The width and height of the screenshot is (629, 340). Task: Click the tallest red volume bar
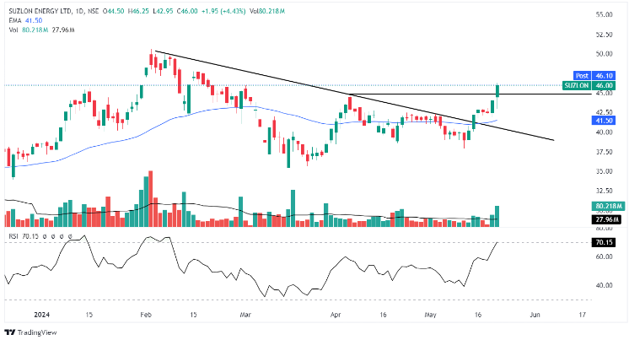150,198
